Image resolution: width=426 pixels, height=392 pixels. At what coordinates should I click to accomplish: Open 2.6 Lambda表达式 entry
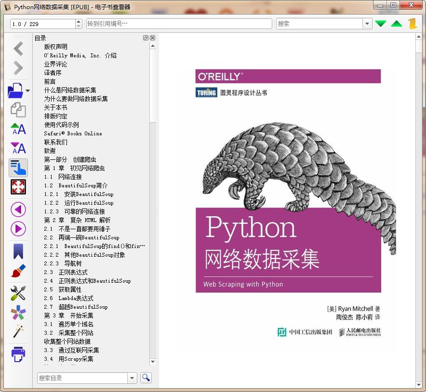click(x=68, y=298)
